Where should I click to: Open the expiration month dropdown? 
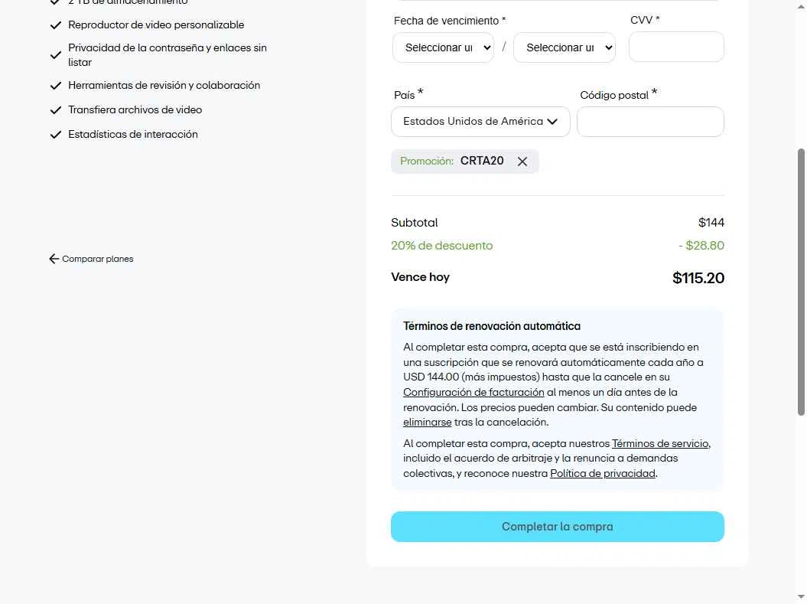(x=443, y=47)
